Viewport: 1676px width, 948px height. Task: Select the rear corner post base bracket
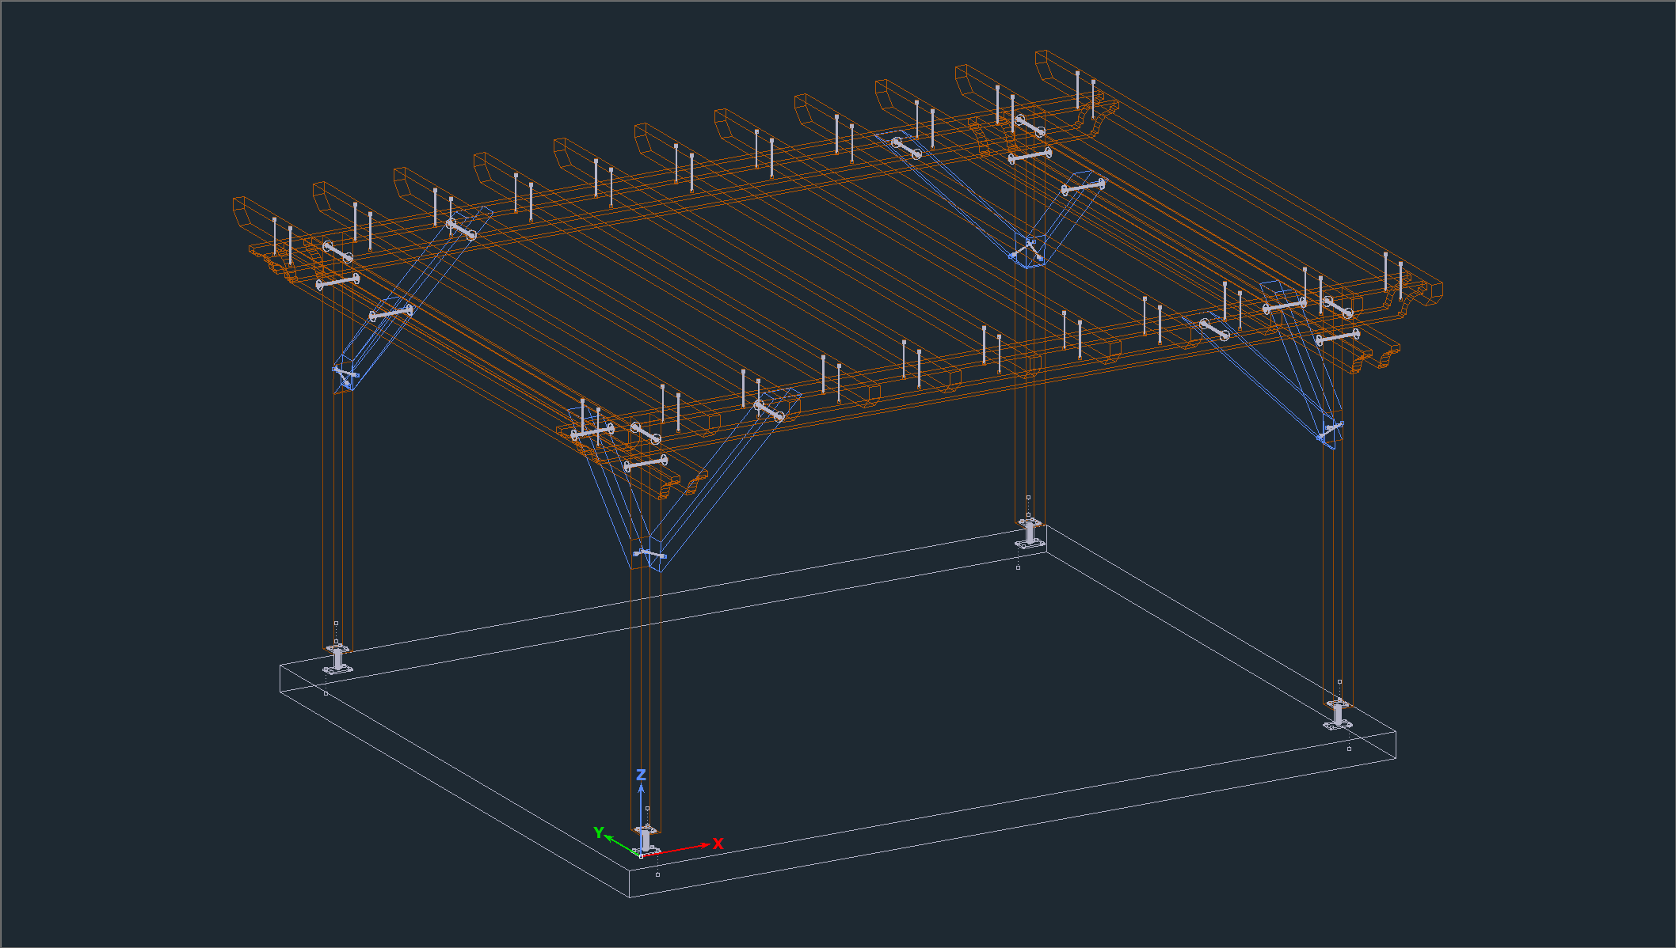tap(1030, 533)
